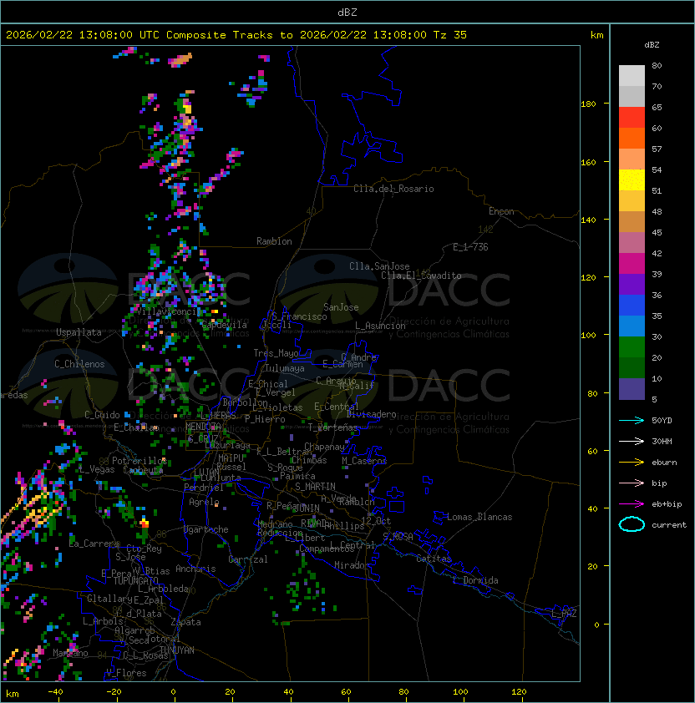Click the '180' tick on the right axis

point(588,104)
